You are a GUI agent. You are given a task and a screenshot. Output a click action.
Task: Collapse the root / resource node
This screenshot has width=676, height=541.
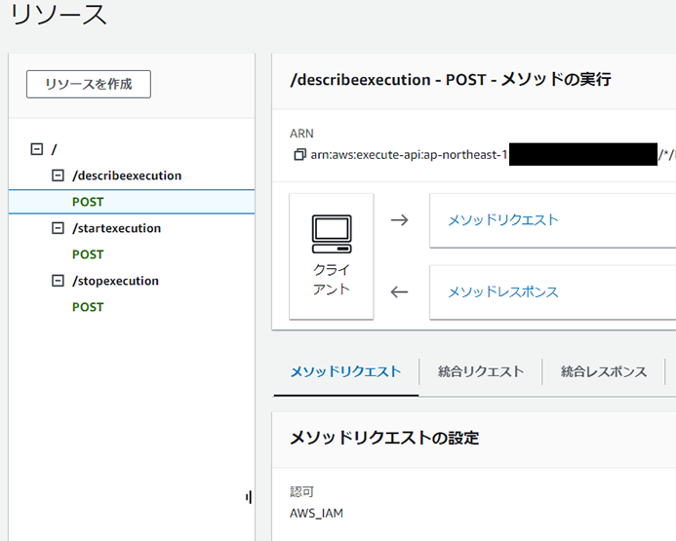pos(37,149)
